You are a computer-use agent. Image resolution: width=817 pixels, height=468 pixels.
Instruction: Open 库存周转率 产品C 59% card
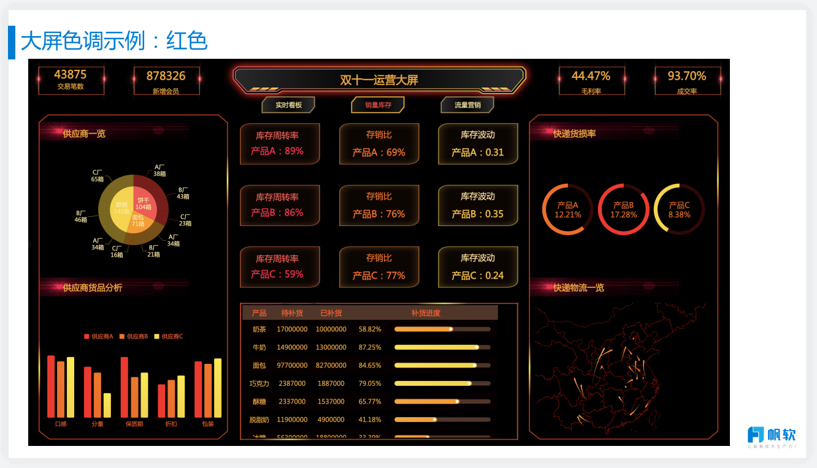click(280, 267)
